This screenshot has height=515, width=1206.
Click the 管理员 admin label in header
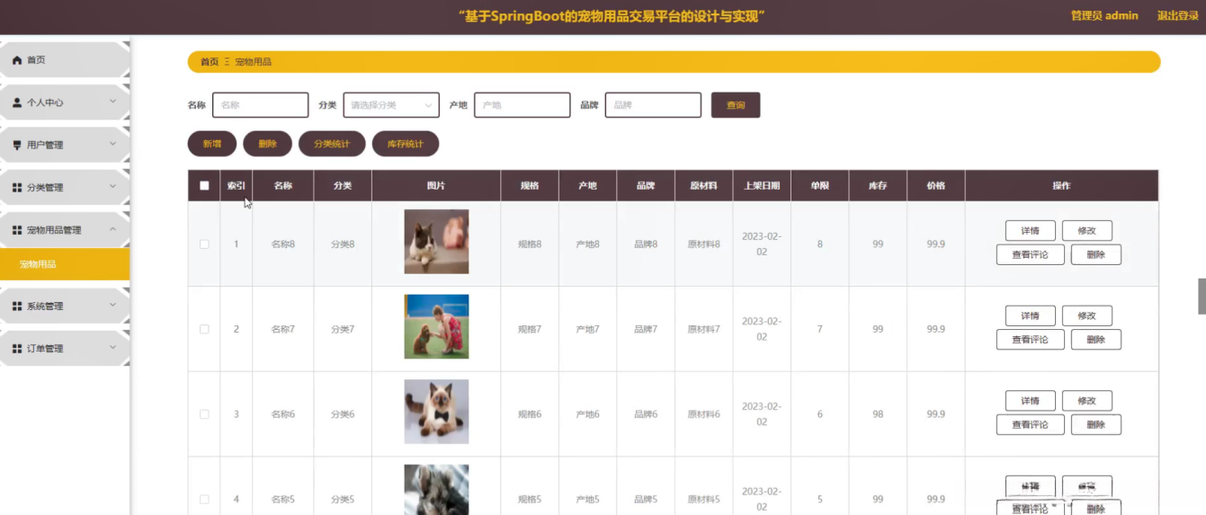tap(1104, 16)
